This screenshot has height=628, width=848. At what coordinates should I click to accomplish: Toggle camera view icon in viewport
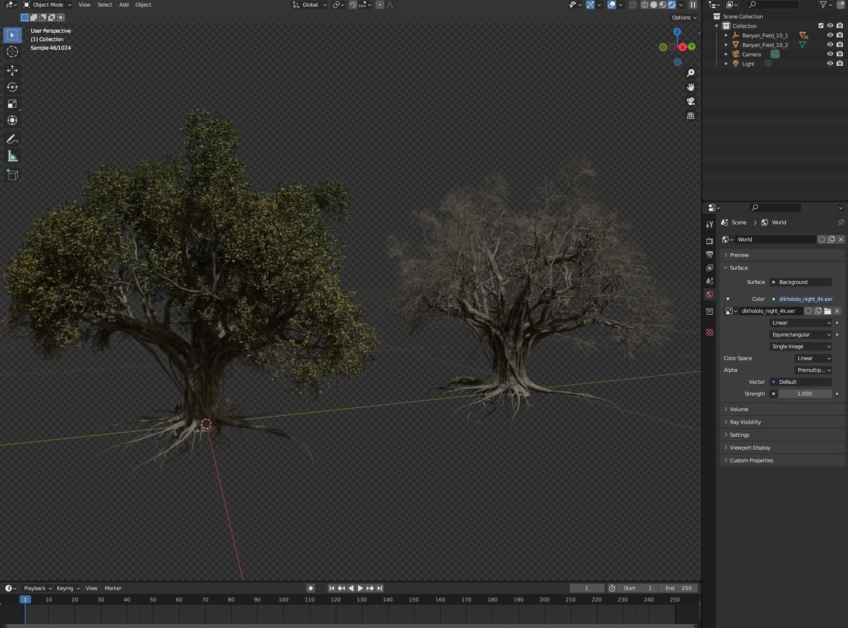691,101
